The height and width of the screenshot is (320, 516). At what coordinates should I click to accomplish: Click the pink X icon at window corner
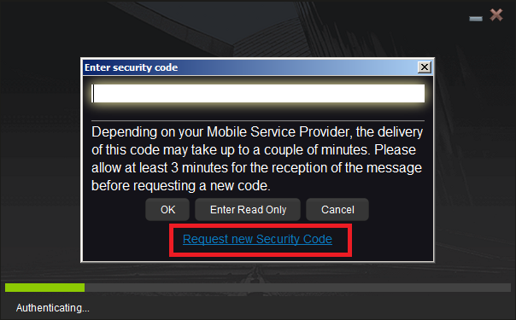coord(496,15)
